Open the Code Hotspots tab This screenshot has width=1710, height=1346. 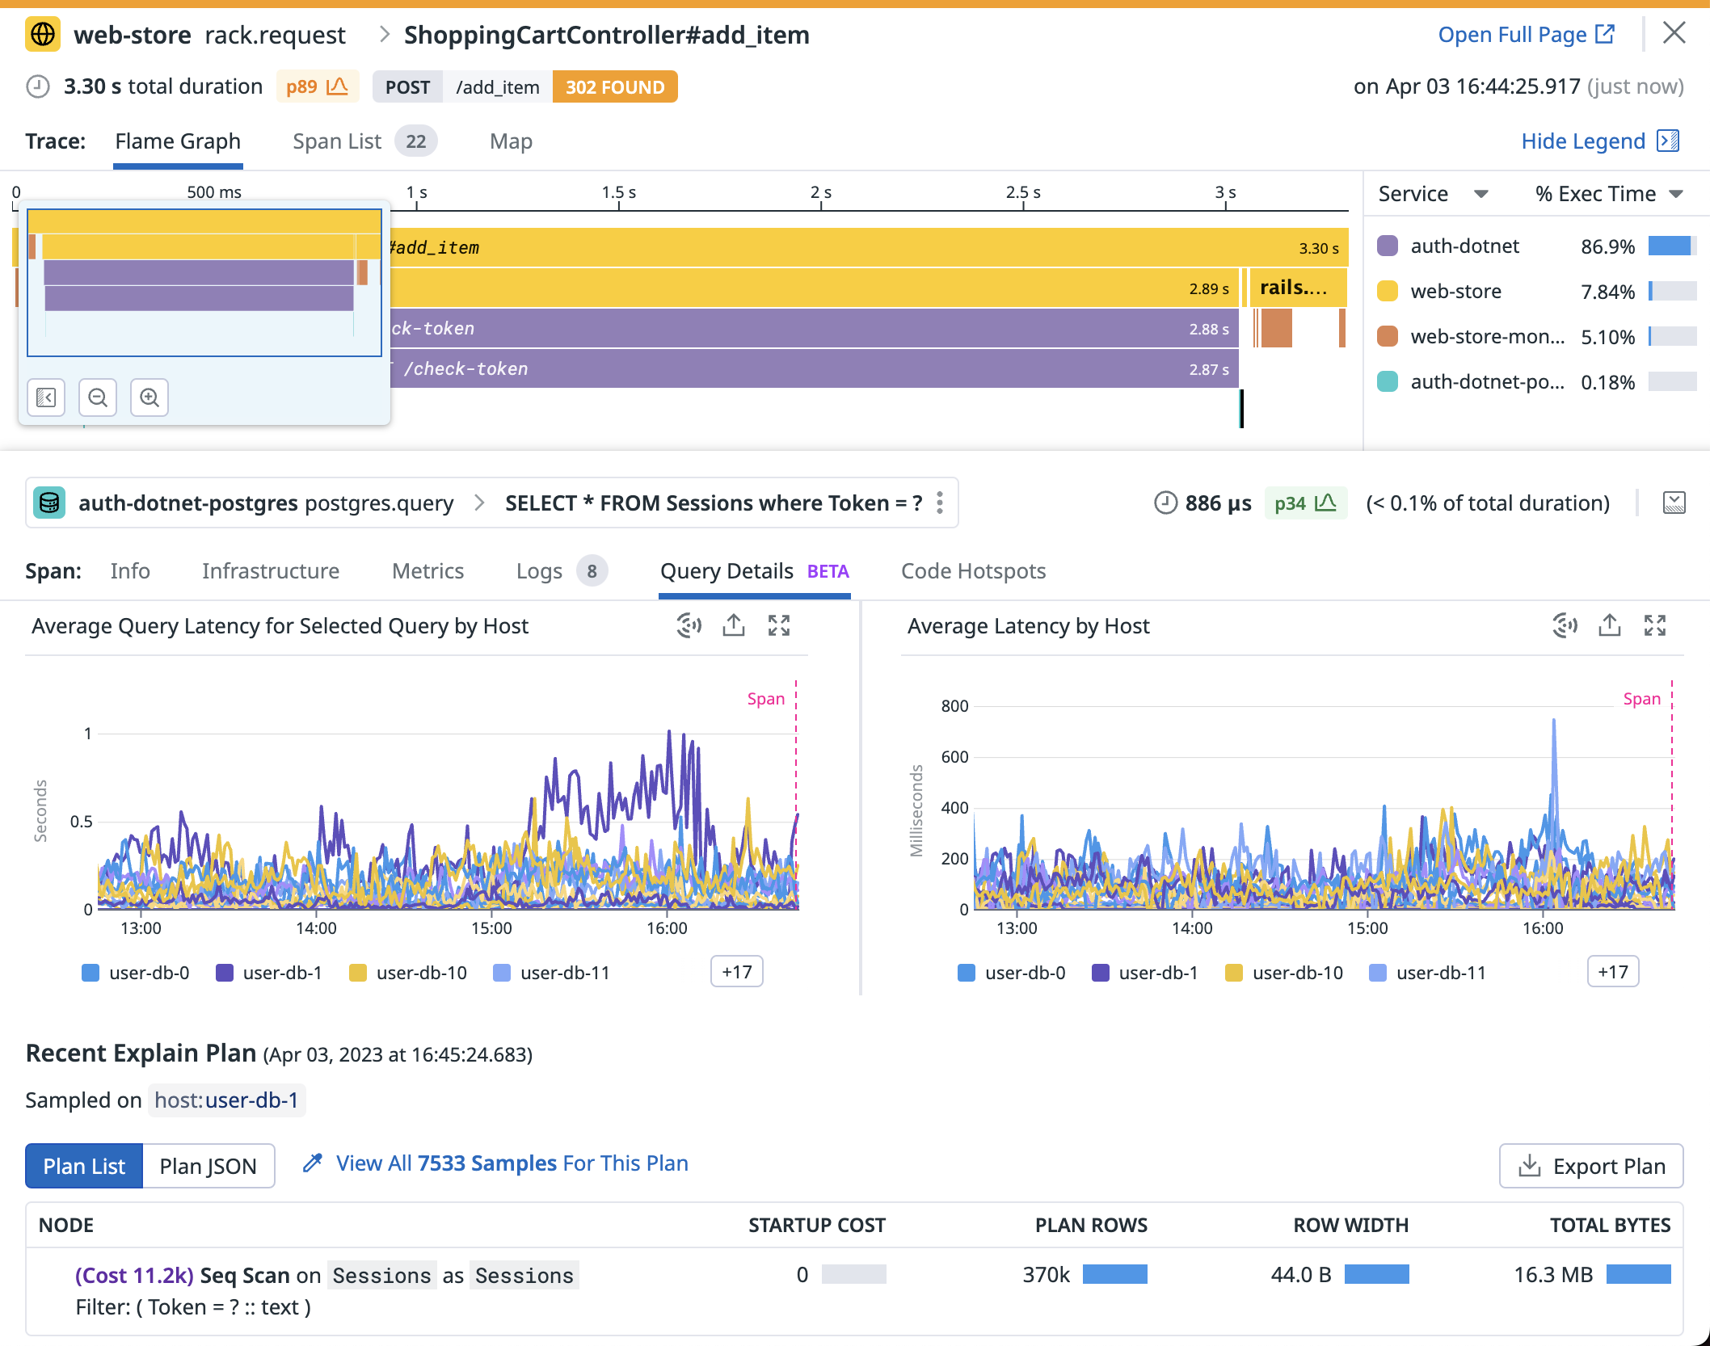(x=973, y=571)
